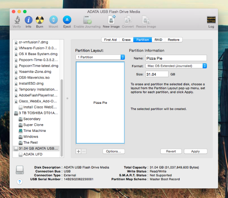This screenshot has height=198, width=228.
Task: Select the Time Machine volume
Action: pos(36,131)
